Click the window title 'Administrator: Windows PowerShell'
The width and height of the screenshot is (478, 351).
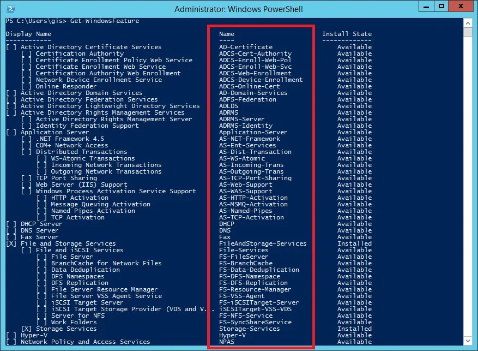[x=238, y=9]
